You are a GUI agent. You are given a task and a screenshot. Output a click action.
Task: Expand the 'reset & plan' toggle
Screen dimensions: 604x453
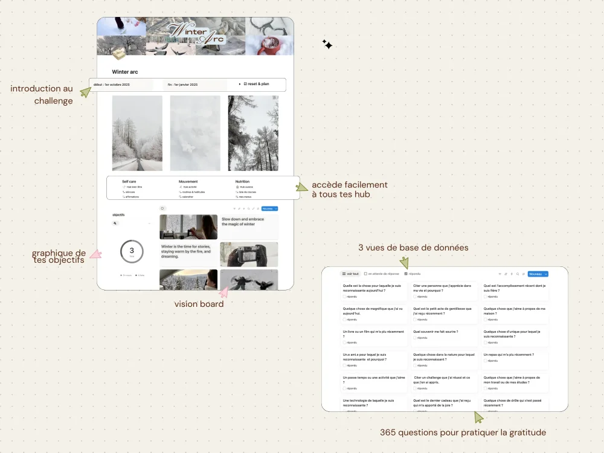click(x=240, y=84)
